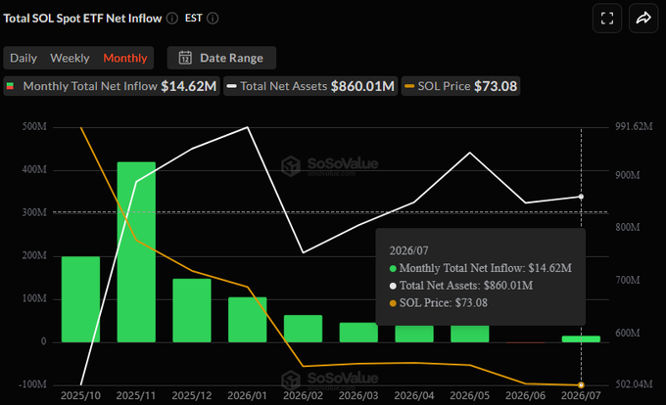Click the 2026/03 green inflow bar

point(358,333)
